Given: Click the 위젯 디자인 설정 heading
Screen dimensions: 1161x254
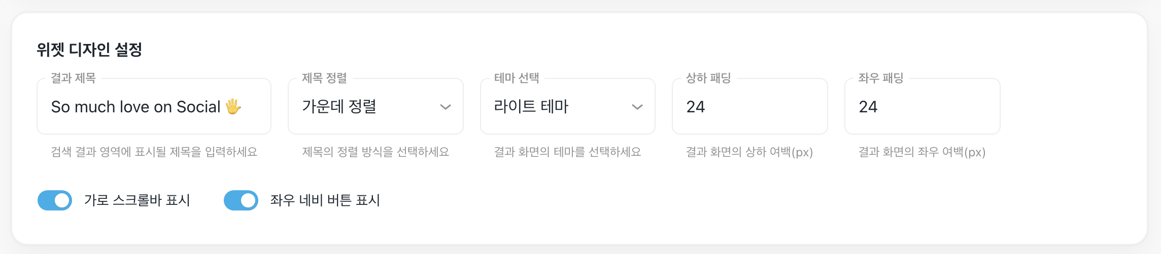Looking at the screenshot, I should pos(89,50).
